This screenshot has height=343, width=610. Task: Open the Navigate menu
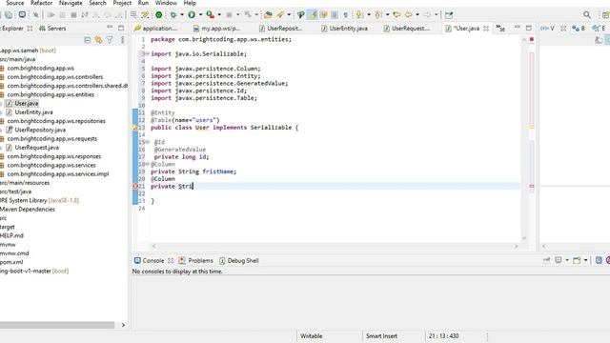click(x=71, y=3)
